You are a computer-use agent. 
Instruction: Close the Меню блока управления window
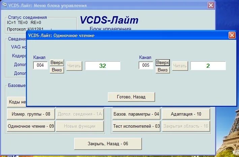tap(211, 5)
